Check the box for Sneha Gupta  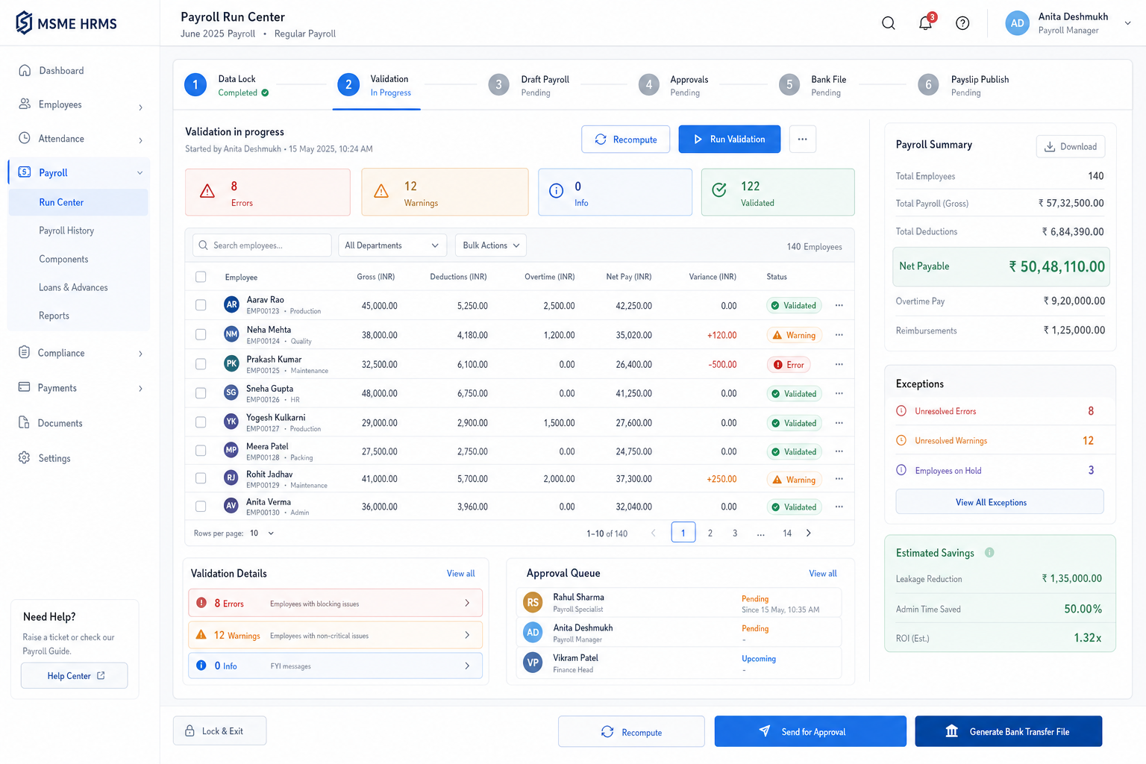pyautogui.click(x=201, y=393)
